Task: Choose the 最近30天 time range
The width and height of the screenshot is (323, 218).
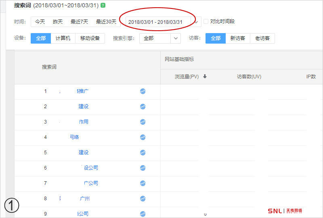Action: pyautogui.click(x=106, y=22)
